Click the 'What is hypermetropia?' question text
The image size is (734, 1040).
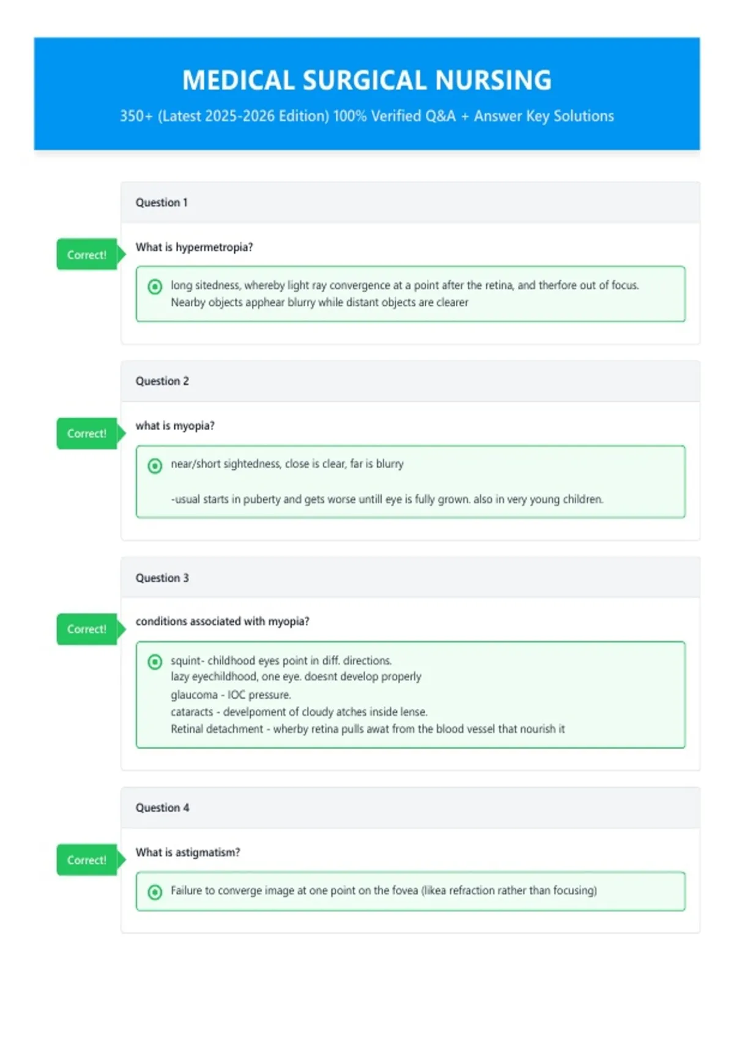coord(195,247)
